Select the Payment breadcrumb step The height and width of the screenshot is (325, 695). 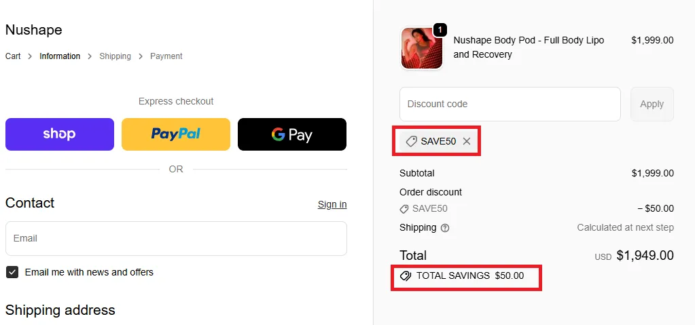click(166, 56)
